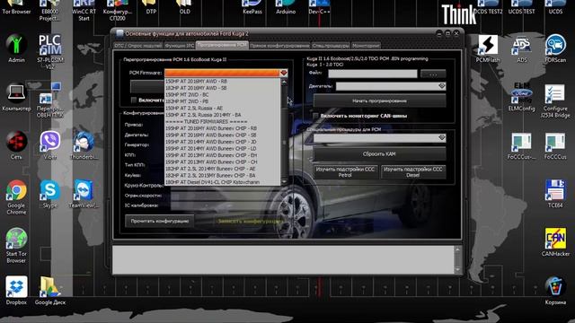Image resolution: width=575 pixels, height=323 pixels.
Task: Toggle the Включит... checkbox under PCM Firmware
Action: [x=134, y=100]
